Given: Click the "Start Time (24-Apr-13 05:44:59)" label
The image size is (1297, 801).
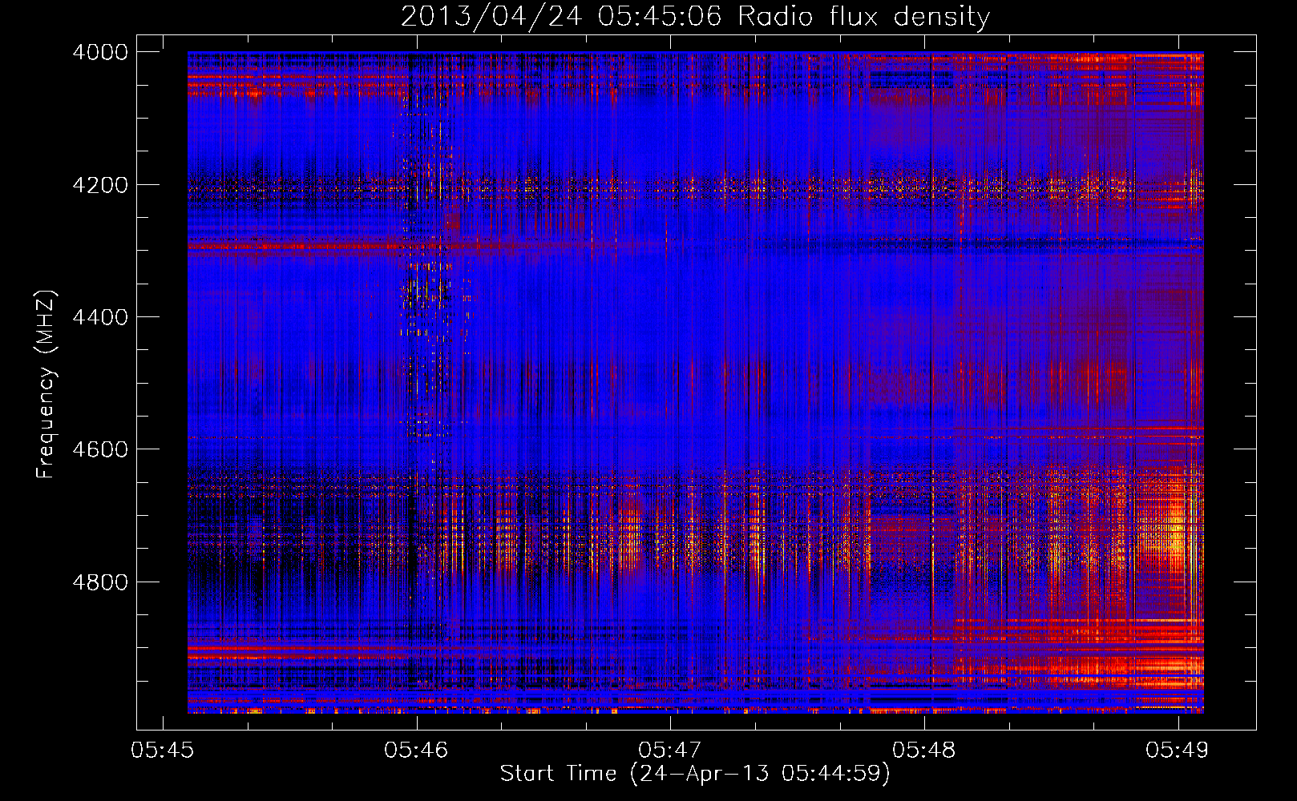Looking at the screenshot, I should point(695,774).
